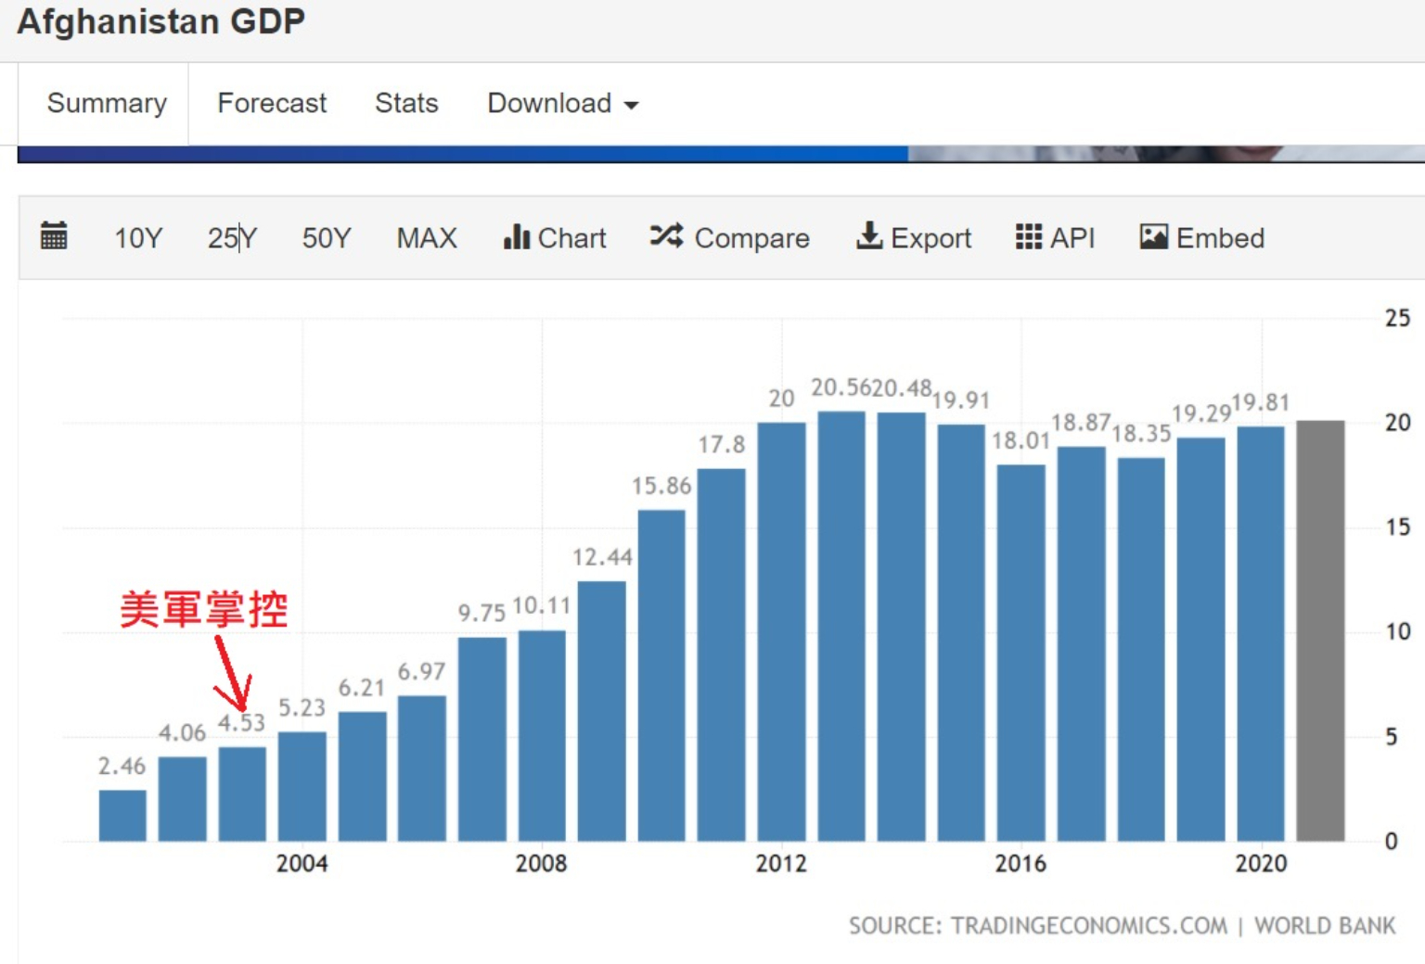Click the image icon beside Embed
The width and height of the screenshot is (1425, 964).
tap(1153, 237)
